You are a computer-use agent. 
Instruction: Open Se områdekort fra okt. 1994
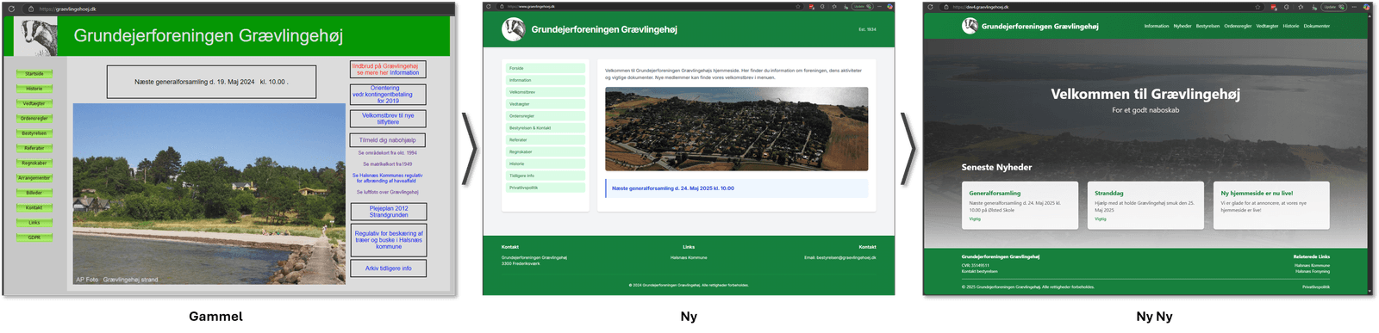tap(388, 153)
